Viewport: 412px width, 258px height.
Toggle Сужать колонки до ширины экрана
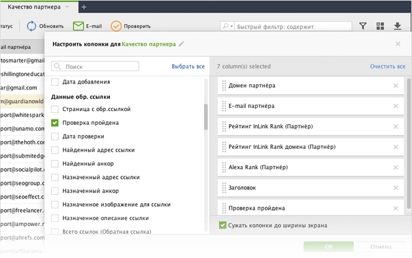[222, 225]
